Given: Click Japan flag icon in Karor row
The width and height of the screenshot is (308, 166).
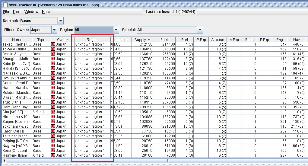Looking at the screenshot, I should click(53, 131).
